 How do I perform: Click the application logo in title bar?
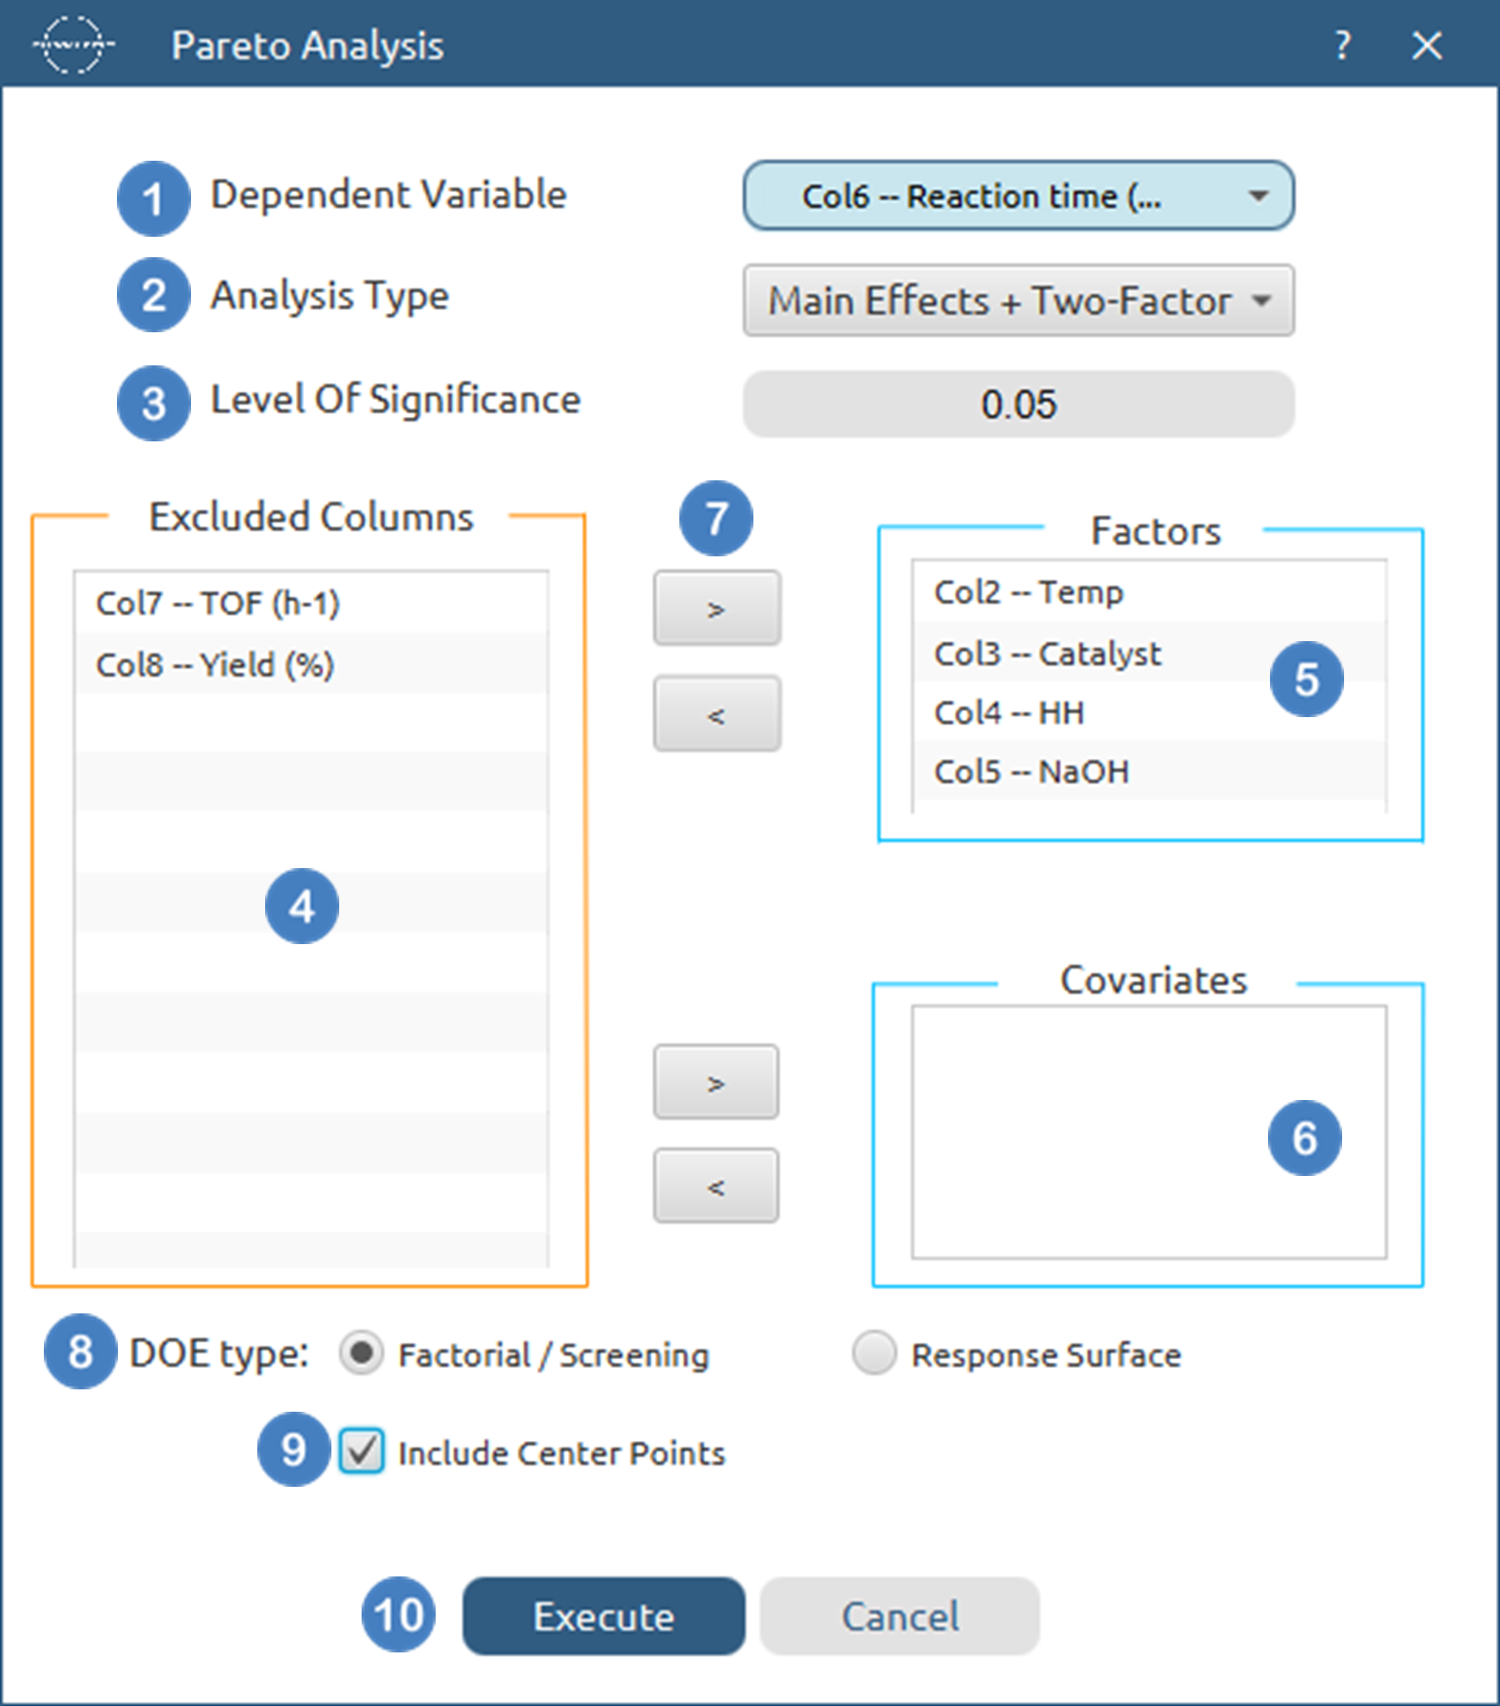point(73,45)
